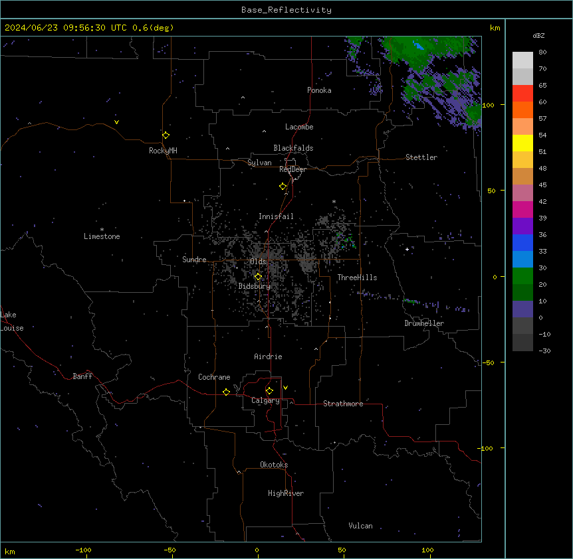Click the Calgary city label
This screenshot has height=559, width=573.
pyautogui.click(x=265, y=400)
